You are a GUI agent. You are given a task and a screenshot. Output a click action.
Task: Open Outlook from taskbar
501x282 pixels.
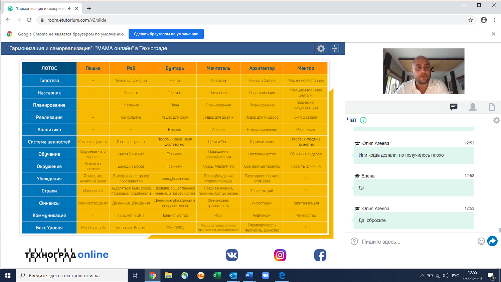click(x=233, y=276)
